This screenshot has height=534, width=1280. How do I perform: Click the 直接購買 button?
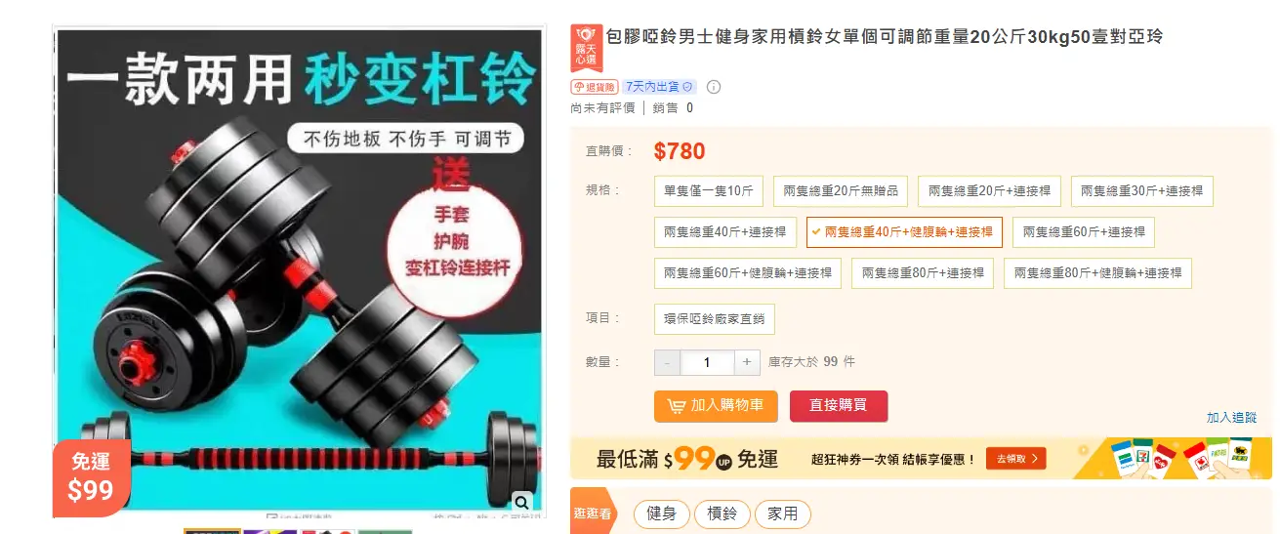coord(839,406)
